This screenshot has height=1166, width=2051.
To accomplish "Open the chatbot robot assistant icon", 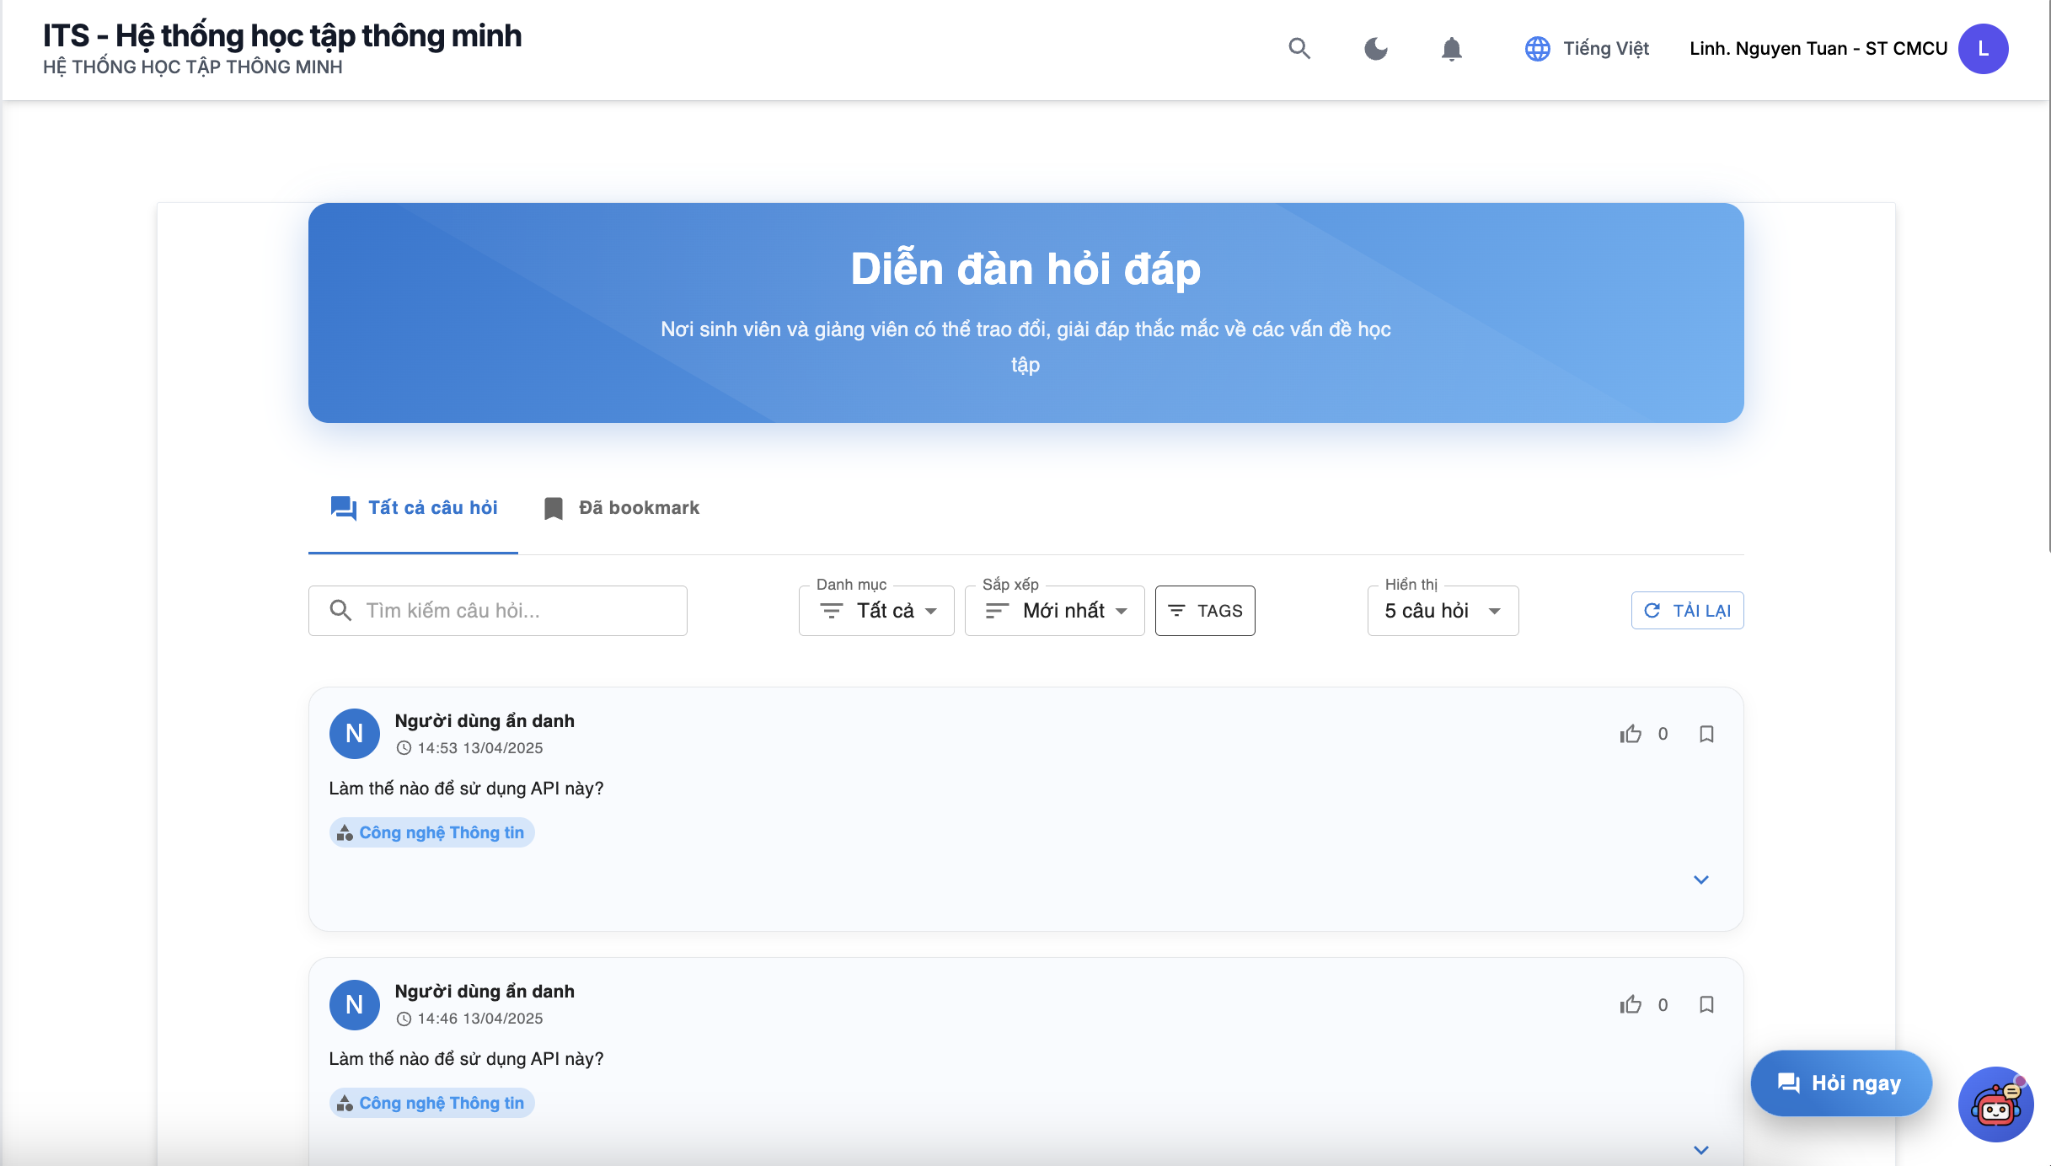I will (x=1995, y=1104).
